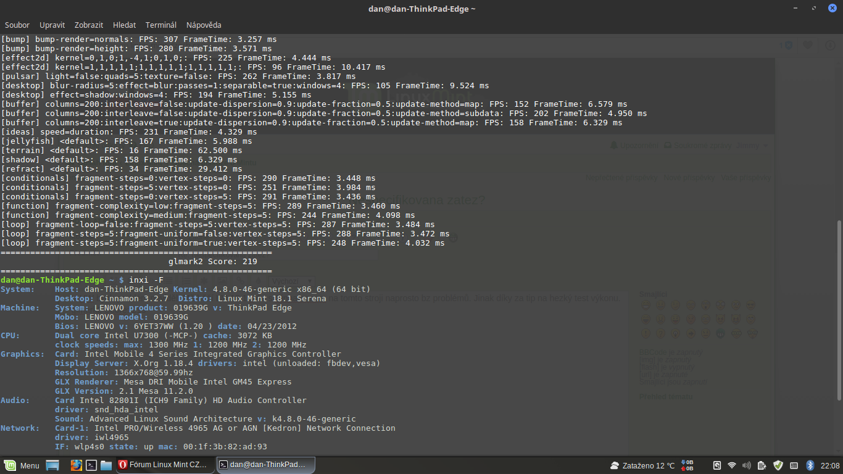Open the Zataženo 12 °C weather applet
The image size is (843, 474).
coord(642,465)
